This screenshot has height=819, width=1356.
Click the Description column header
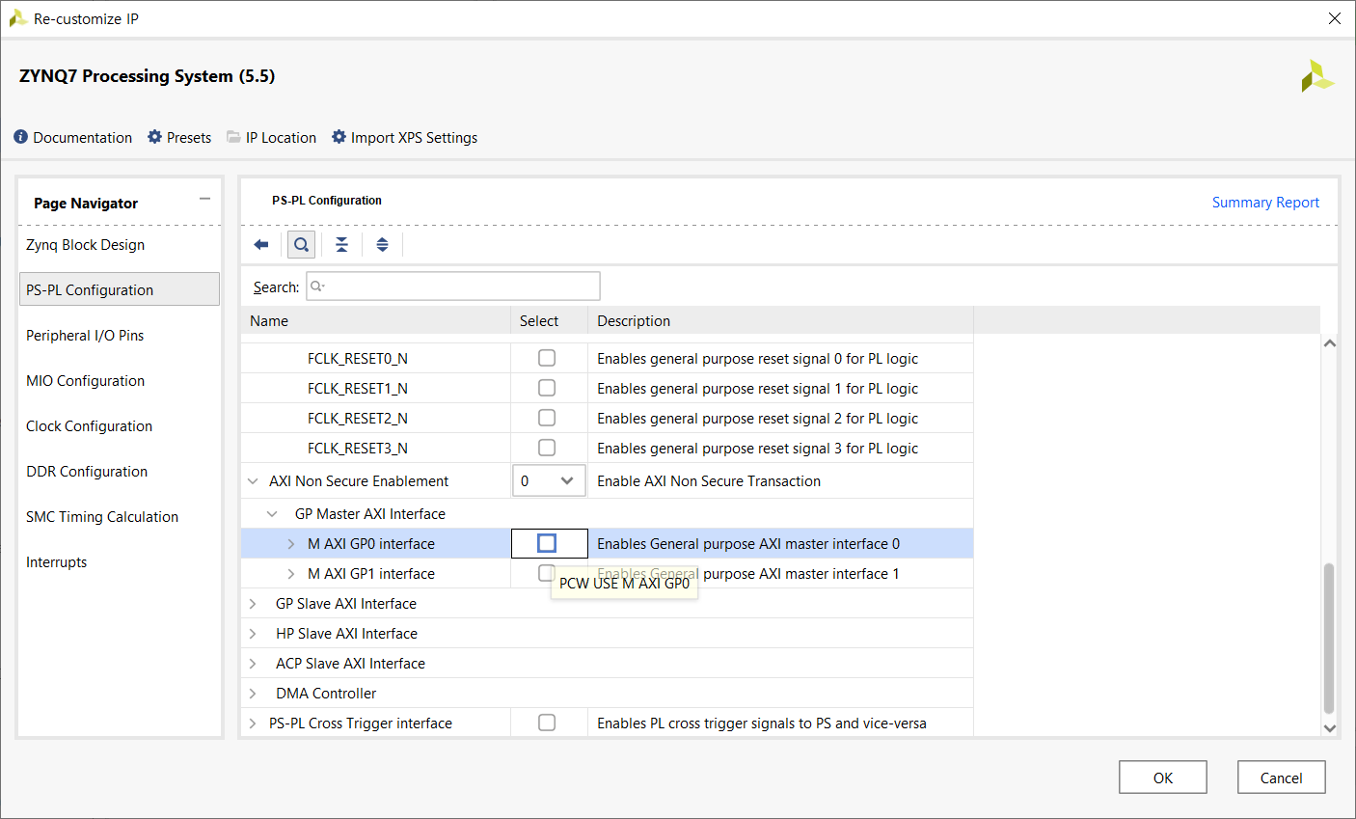780,320
